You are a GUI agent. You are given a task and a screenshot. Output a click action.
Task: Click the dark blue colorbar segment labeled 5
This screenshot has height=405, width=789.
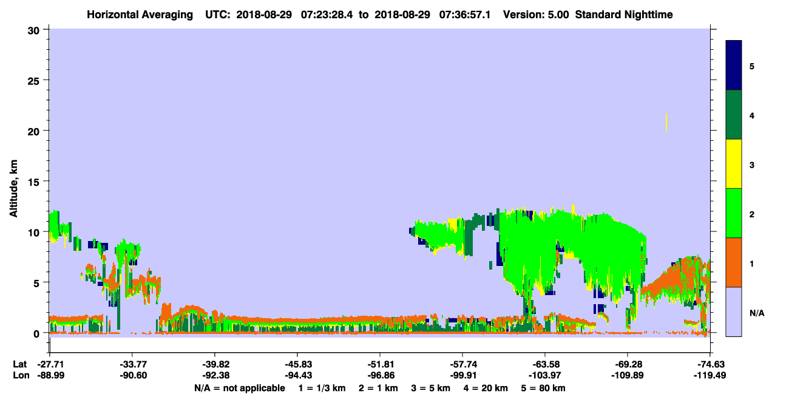pos(734,66)
